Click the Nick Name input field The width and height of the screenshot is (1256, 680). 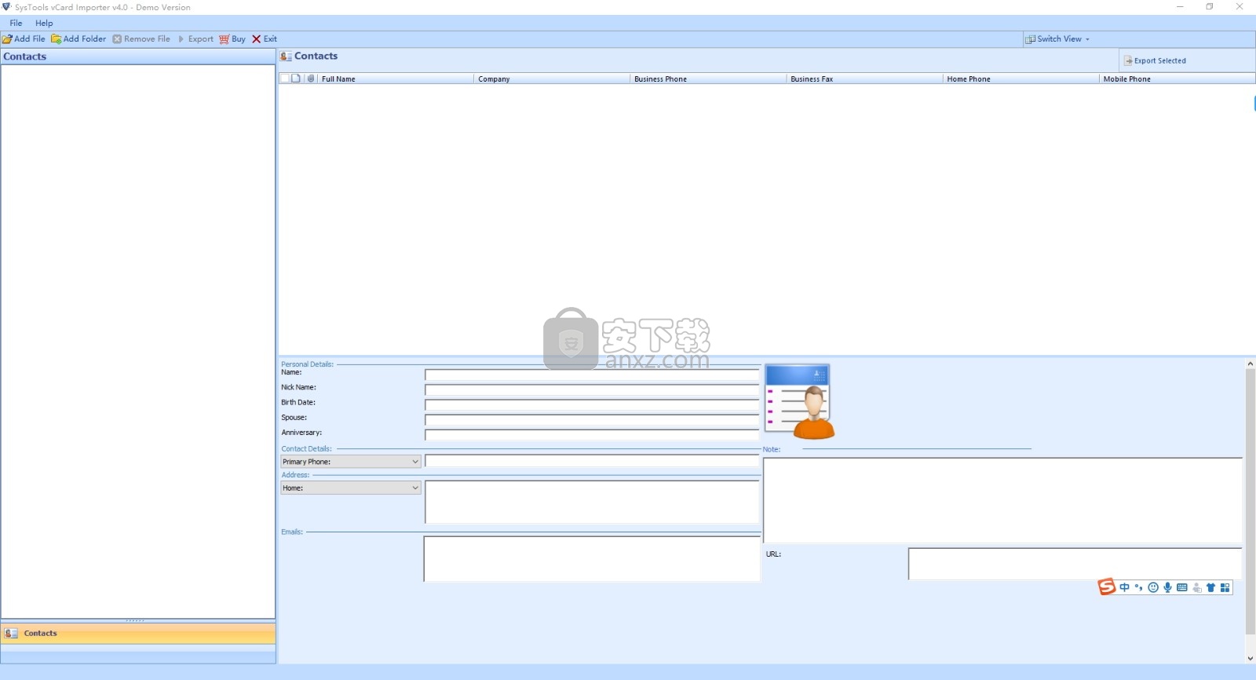point(592,389)
